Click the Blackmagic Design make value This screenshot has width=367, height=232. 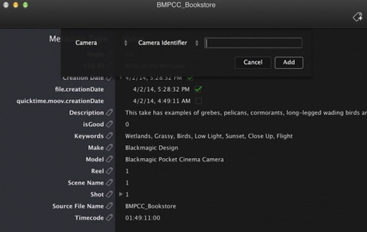(x=152, y=148)
